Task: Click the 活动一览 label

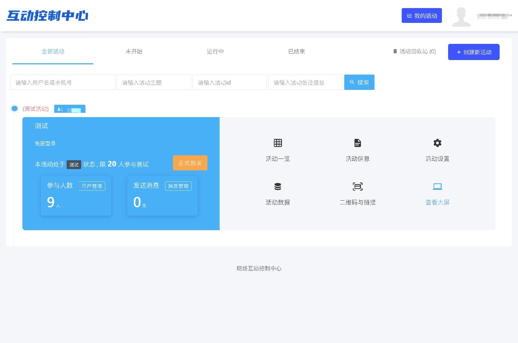Action: click(278, 159)
